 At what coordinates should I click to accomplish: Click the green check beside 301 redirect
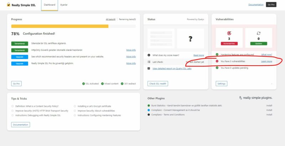click(123, 84)
